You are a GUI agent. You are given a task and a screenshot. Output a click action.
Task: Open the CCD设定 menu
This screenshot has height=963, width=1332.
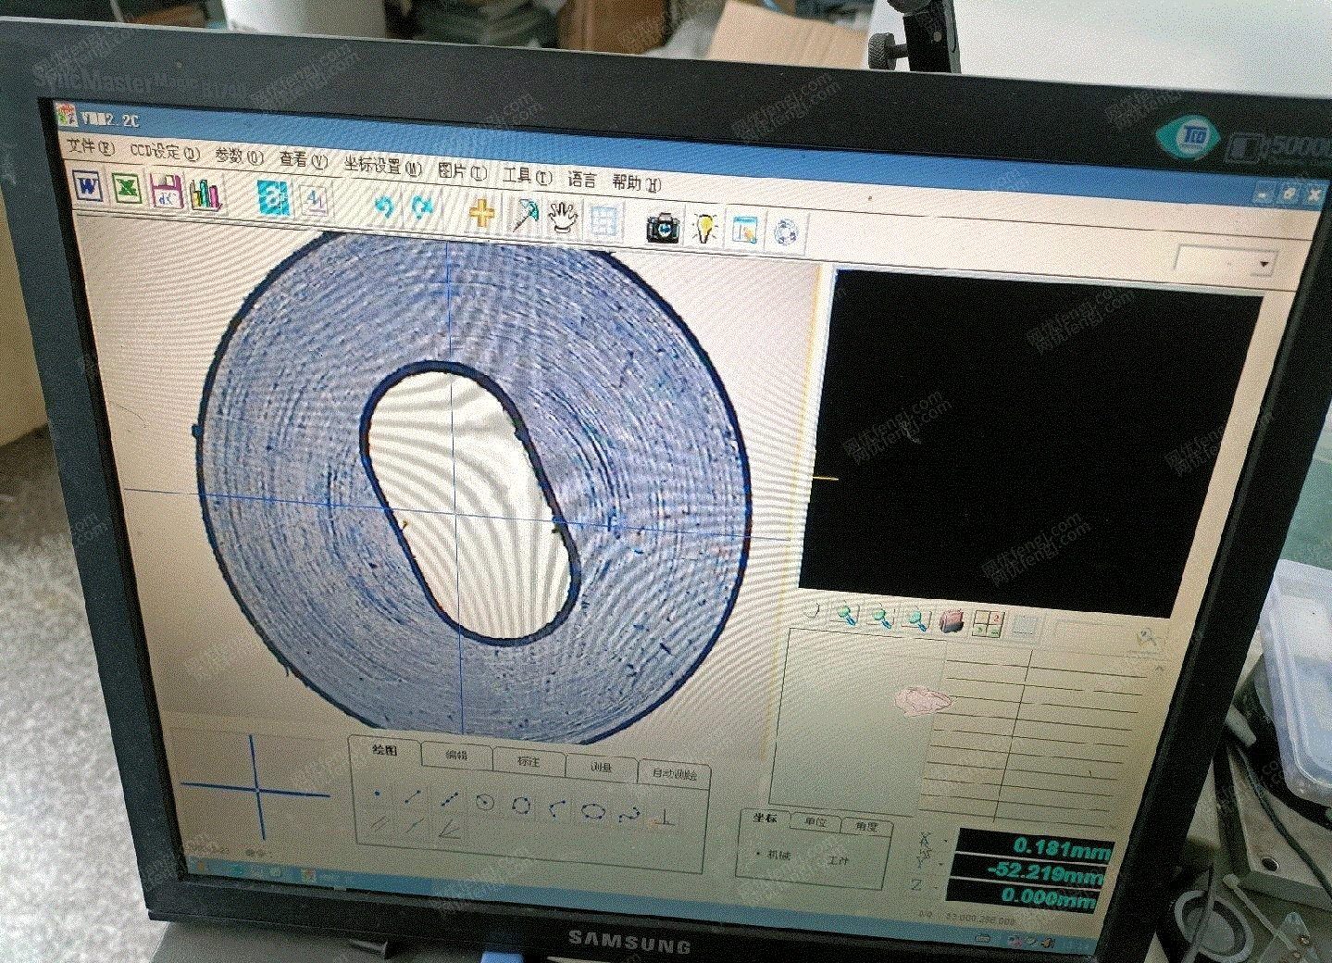point(164,151)
